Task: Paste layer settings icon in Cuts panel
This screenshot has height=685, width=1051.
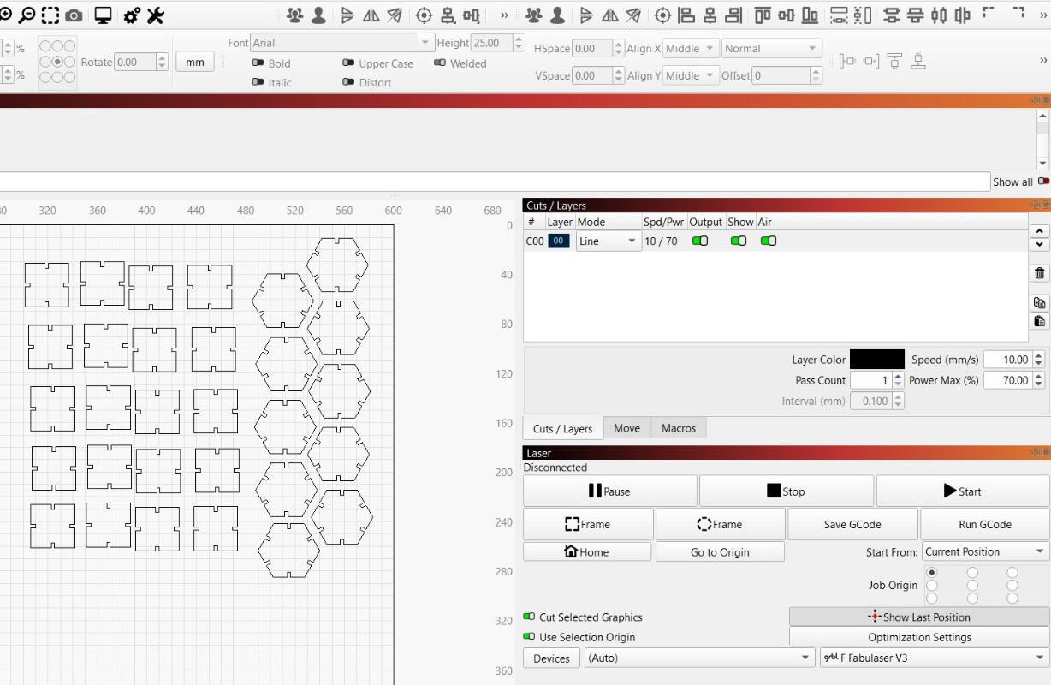Action: (x=1039, y=321)
